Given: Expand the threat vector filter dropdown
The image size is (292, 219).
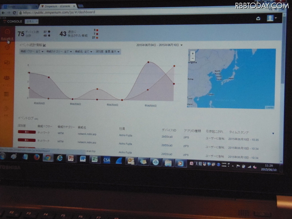Looking at the screenshot, I should [x=32, y=52].
